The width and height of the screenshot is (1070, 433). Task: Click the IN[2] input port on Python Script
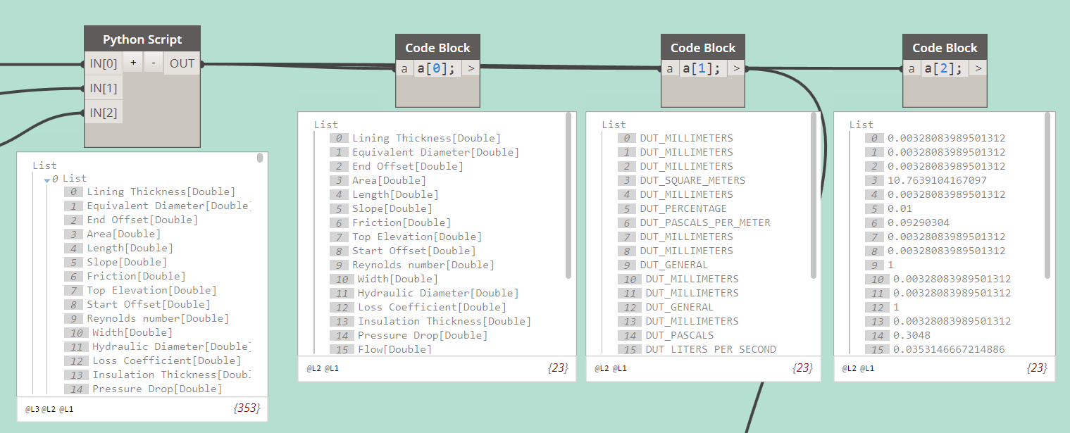pos(103,111)
